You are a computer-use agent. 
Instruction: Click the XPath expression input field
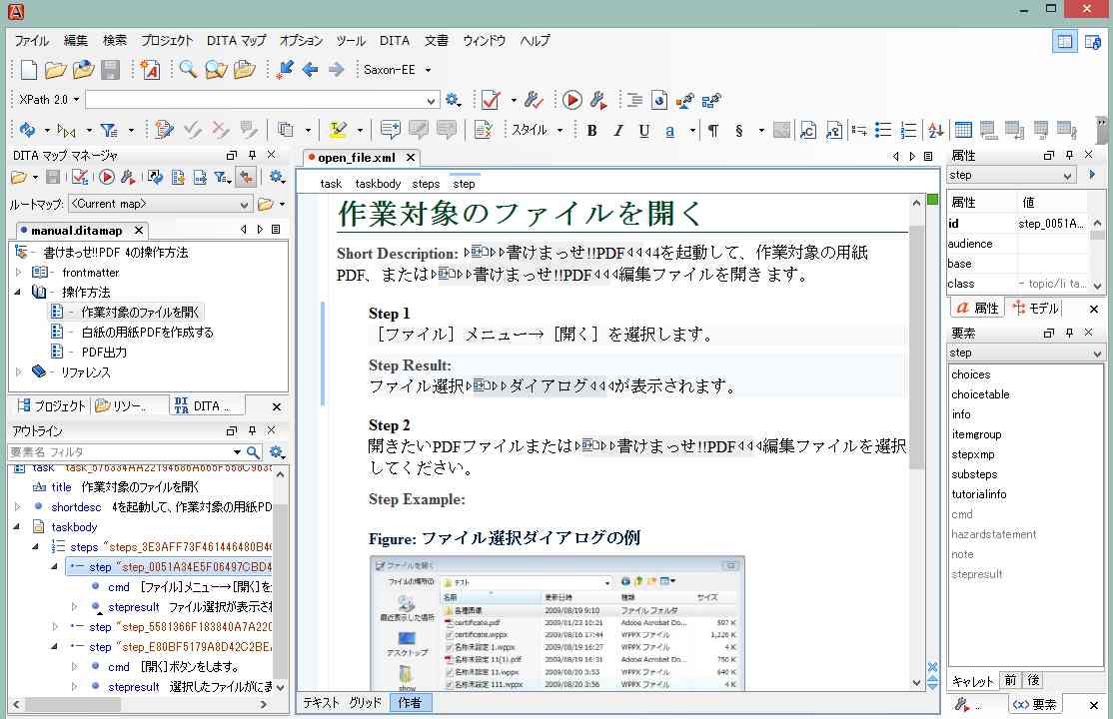pos(262,100)
